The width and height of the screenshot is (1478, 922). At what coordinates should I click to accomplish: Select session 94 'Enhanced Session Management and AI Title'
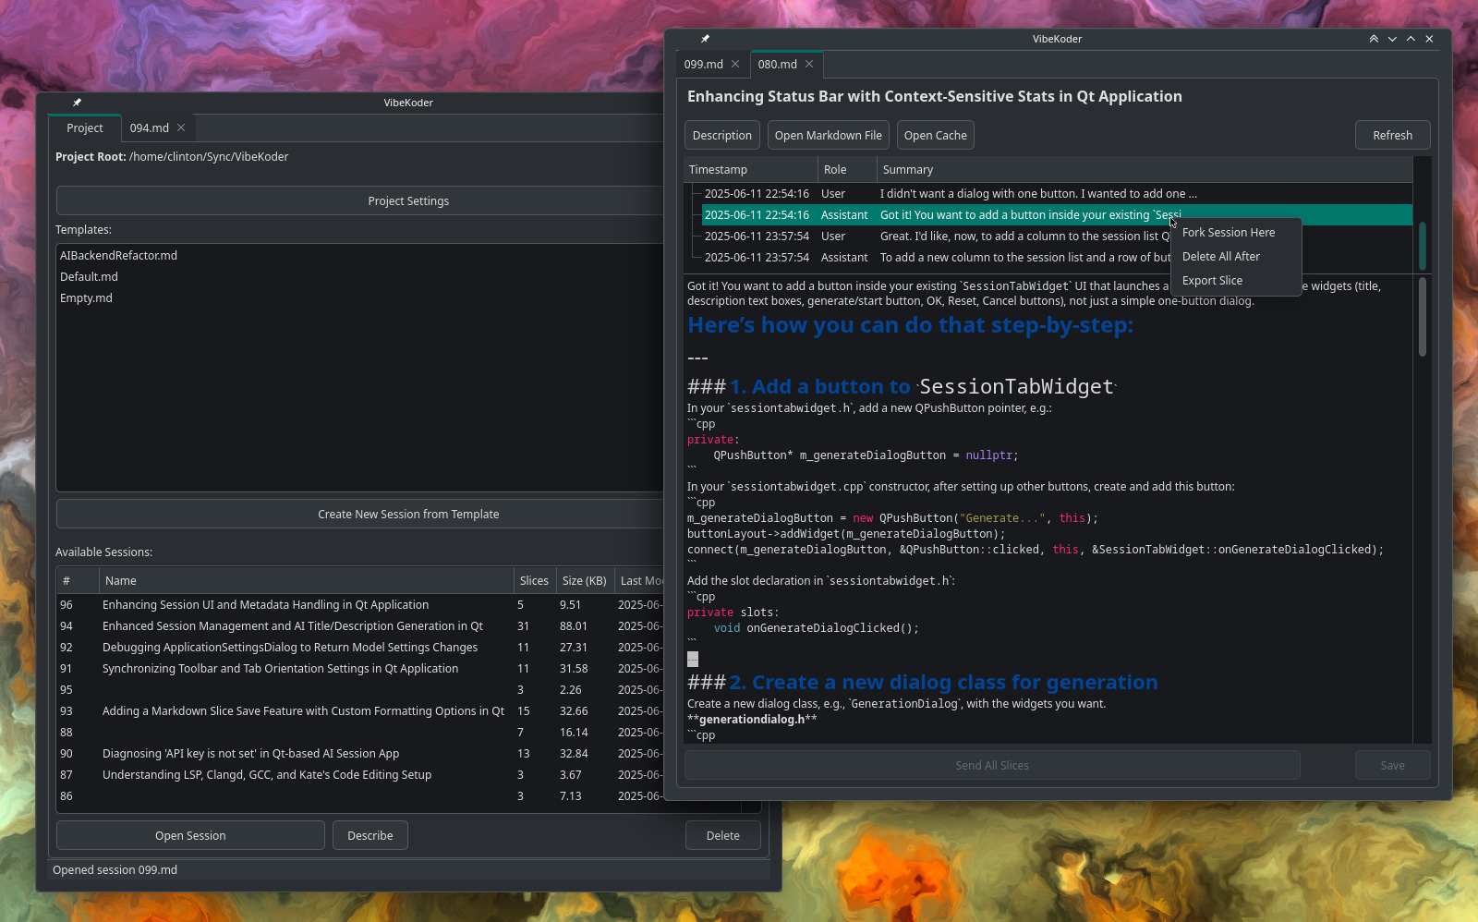[x=360, y=626]
